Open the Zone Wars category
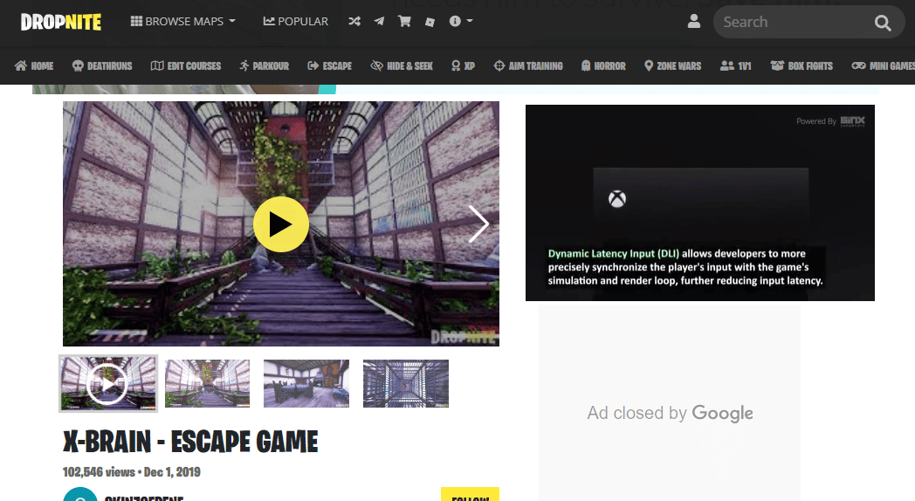Viewport: 915px width, 501px height. pos(673,66)
